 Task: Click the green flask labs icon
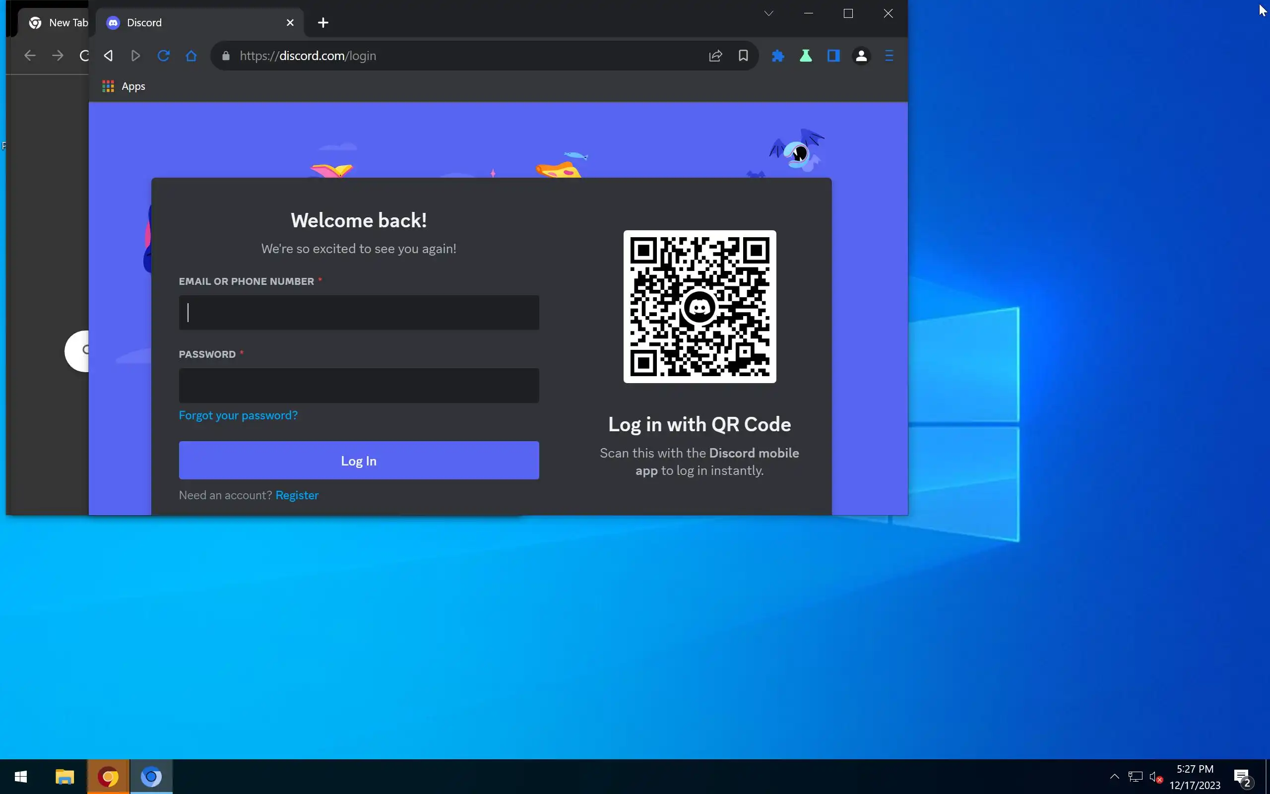(806, 56)
